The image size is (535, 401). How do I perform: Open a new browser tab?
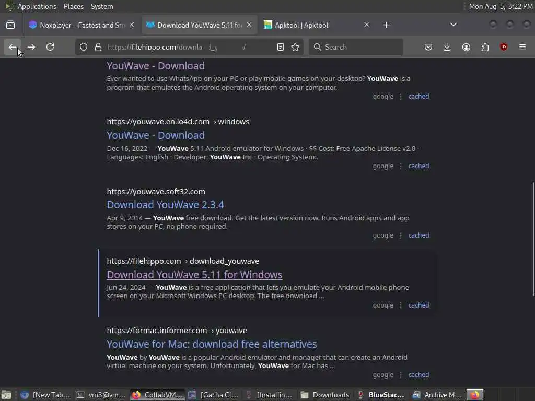386,25
